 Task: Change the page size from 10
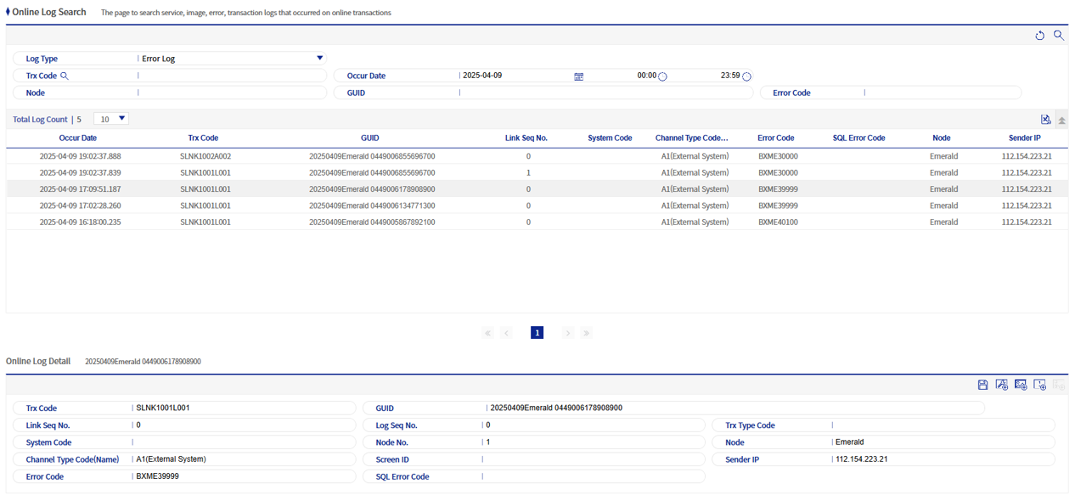tap(110, 119)
